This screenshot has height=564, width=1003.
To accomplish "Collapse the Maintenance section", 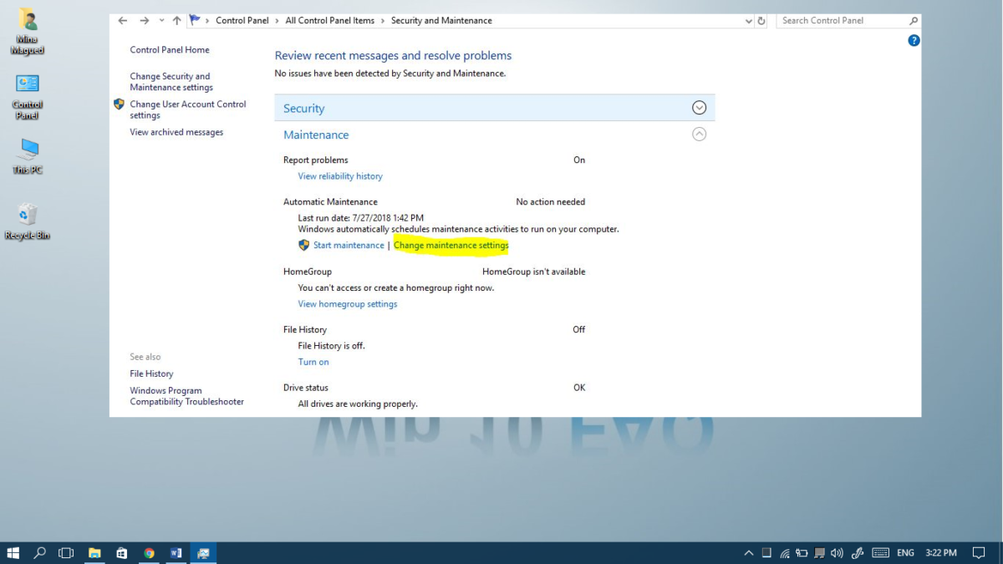I will pos(699,134).
